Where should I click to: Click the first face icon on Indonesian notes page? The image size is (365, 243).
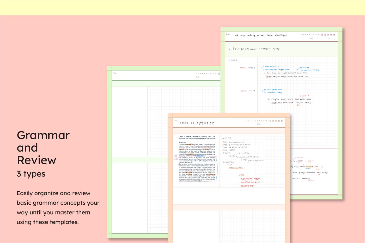[322, 35]
